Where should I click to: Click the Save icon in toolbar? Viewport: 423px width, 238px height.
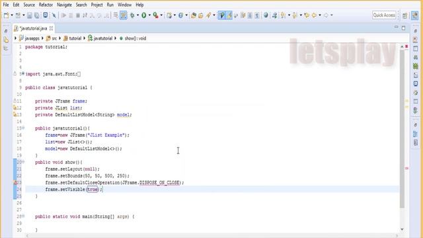coord(29,15)
